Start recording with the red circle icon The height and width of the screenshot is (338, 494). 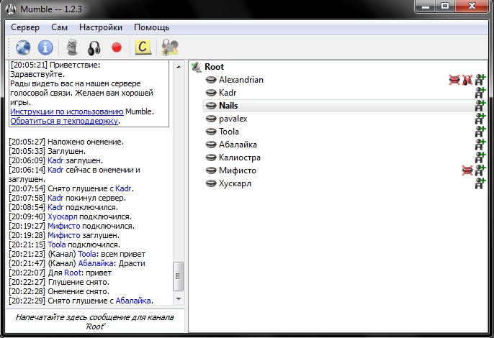point(117,47)
